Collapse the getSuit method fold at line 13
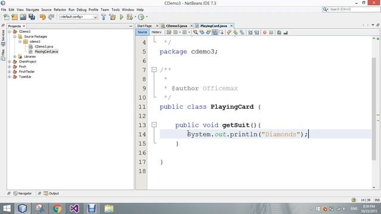This screenshot has height=214, width=381. pyautogui.click(x=154, y=125)
